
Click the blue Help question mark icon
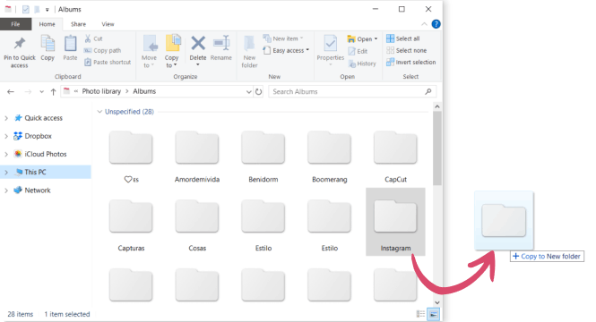(436, 24)
